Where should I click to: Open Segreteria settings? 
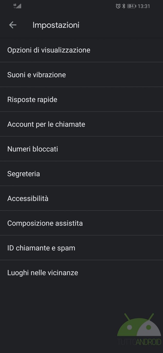click(81, 173)
